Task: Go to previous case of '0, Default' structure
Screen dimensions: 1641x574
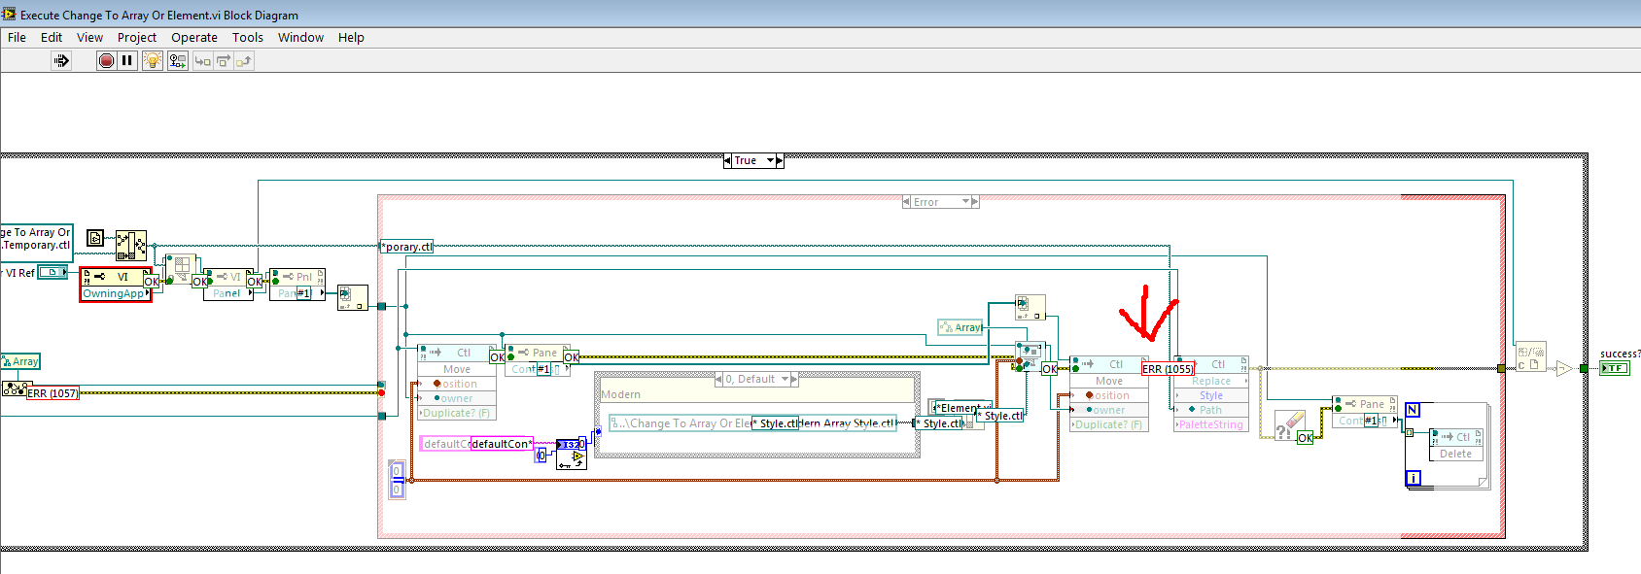Action: click(719, 379)
